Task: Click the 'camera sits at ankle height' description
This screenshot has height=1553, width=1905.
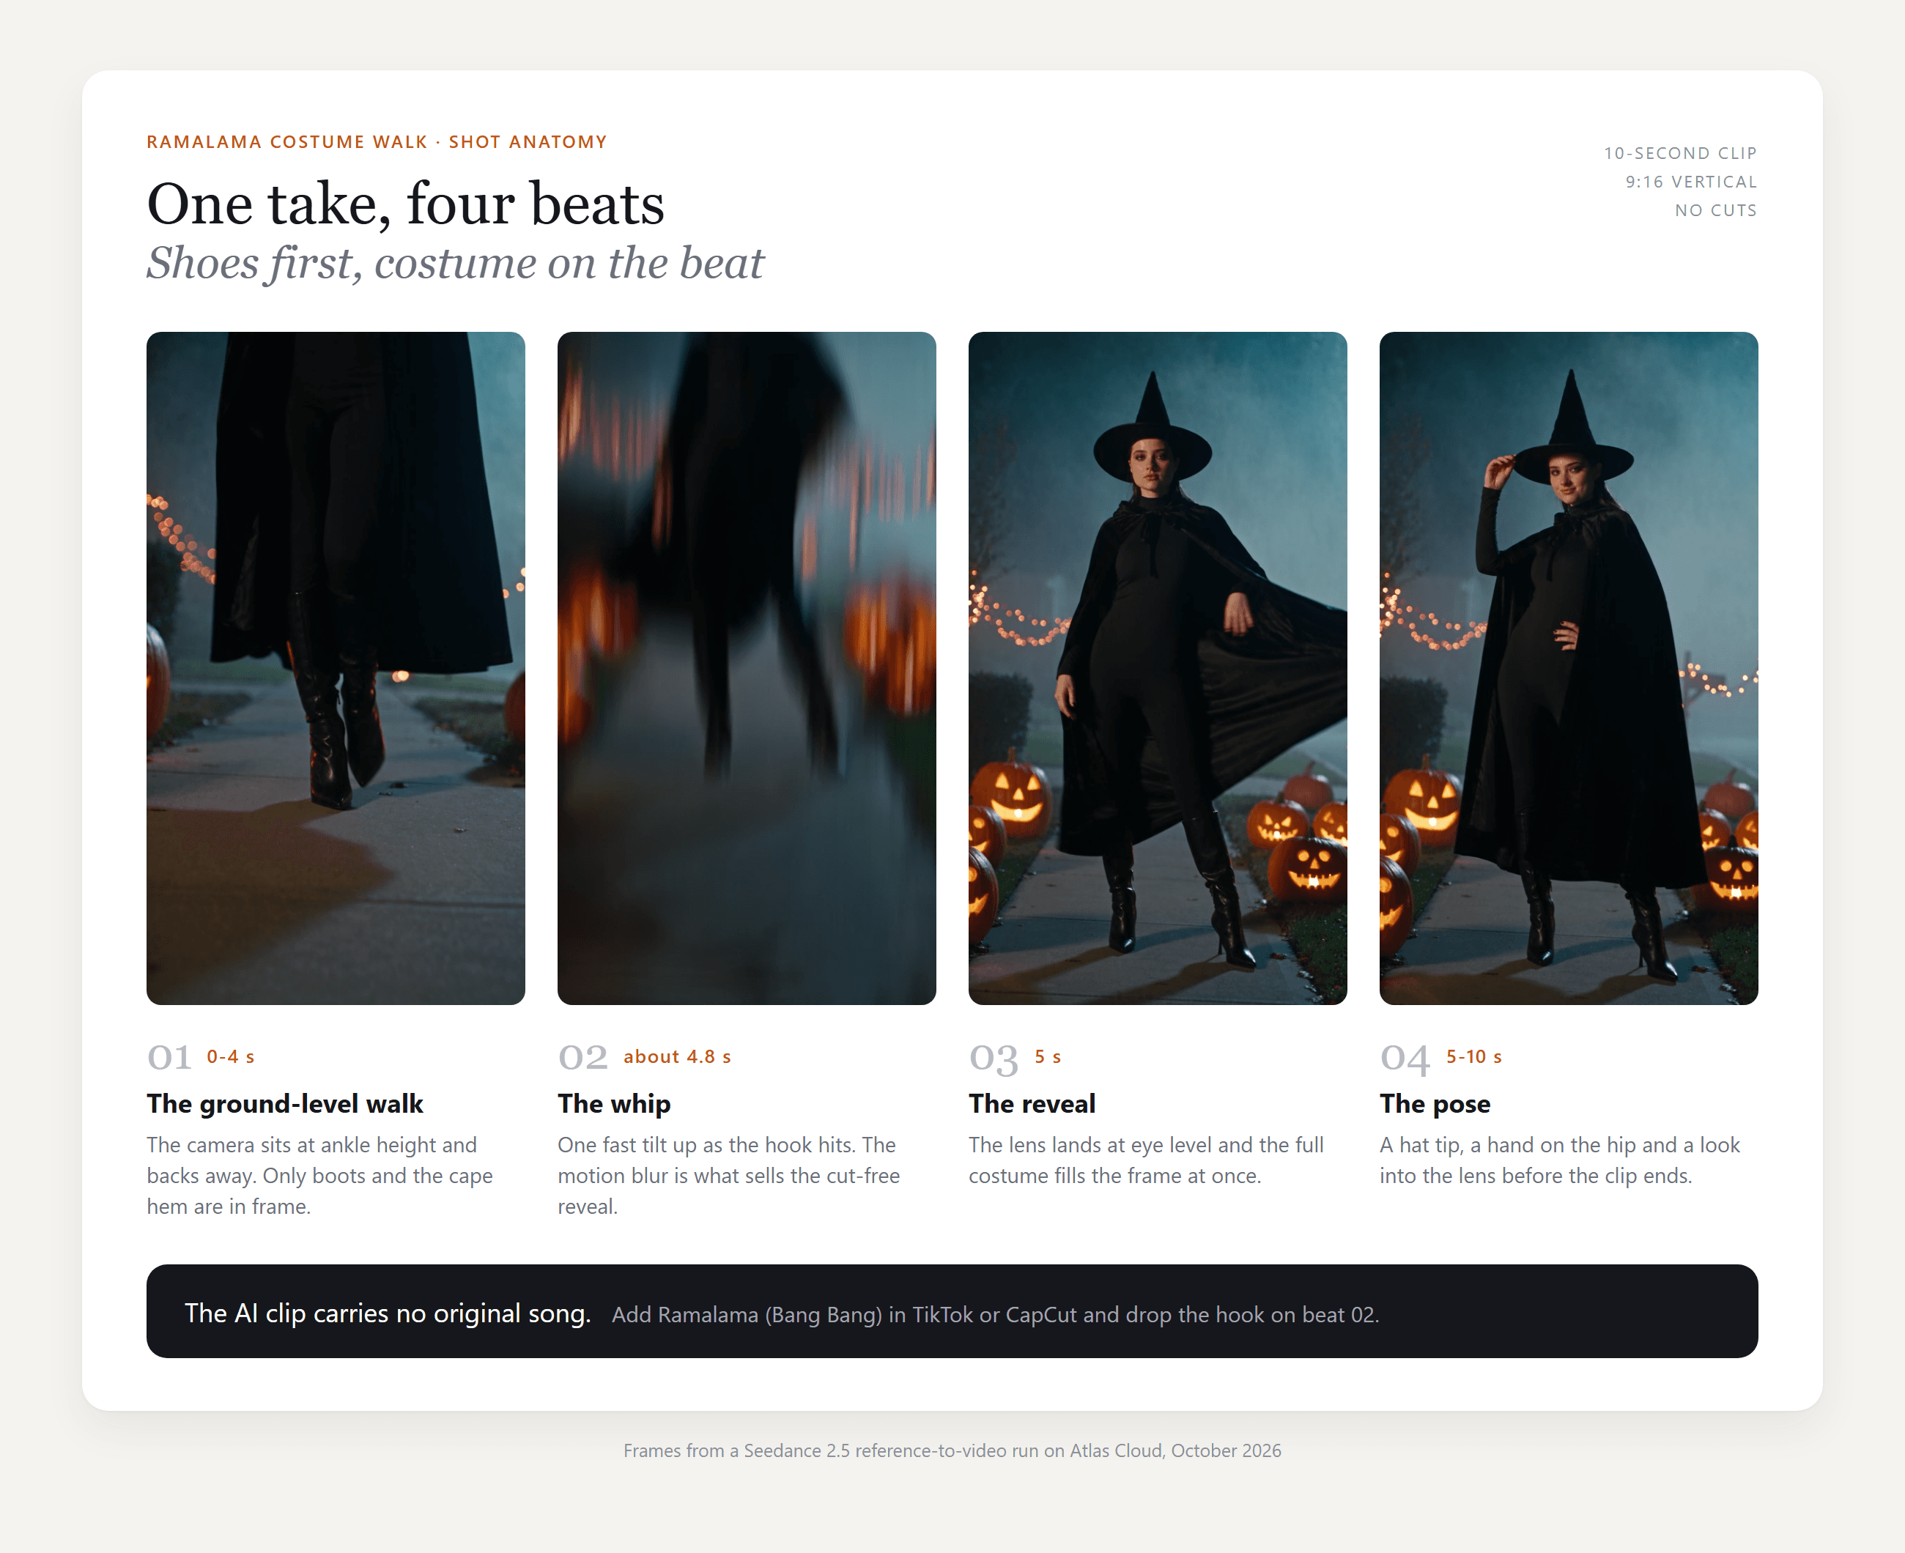Action: (319, 1176)
